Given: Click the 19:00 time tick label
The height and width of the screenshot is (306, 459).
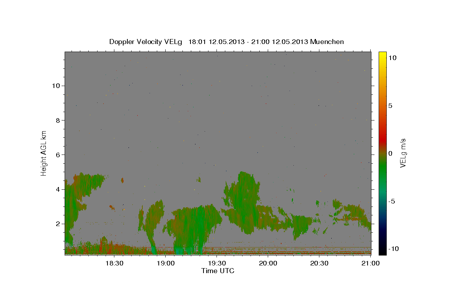Looking at the screenshot, I should [x=165, y=263].
